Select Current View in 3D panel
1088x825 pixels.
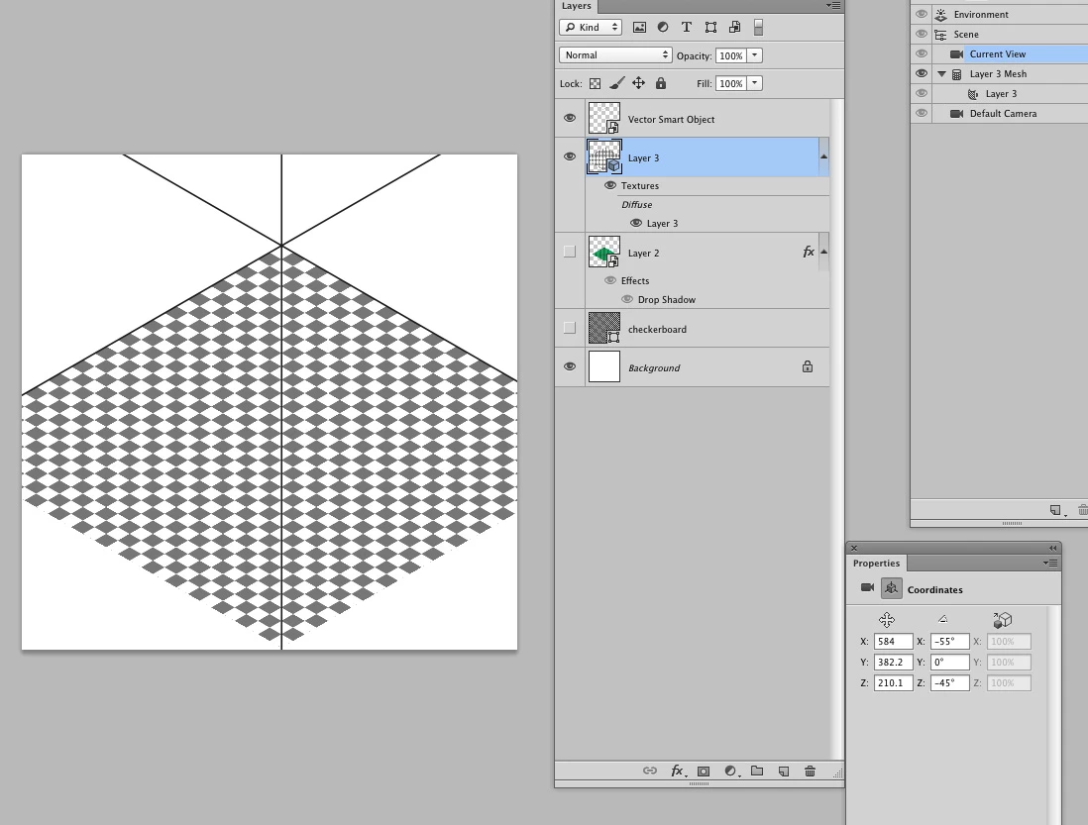coord(997,53)
